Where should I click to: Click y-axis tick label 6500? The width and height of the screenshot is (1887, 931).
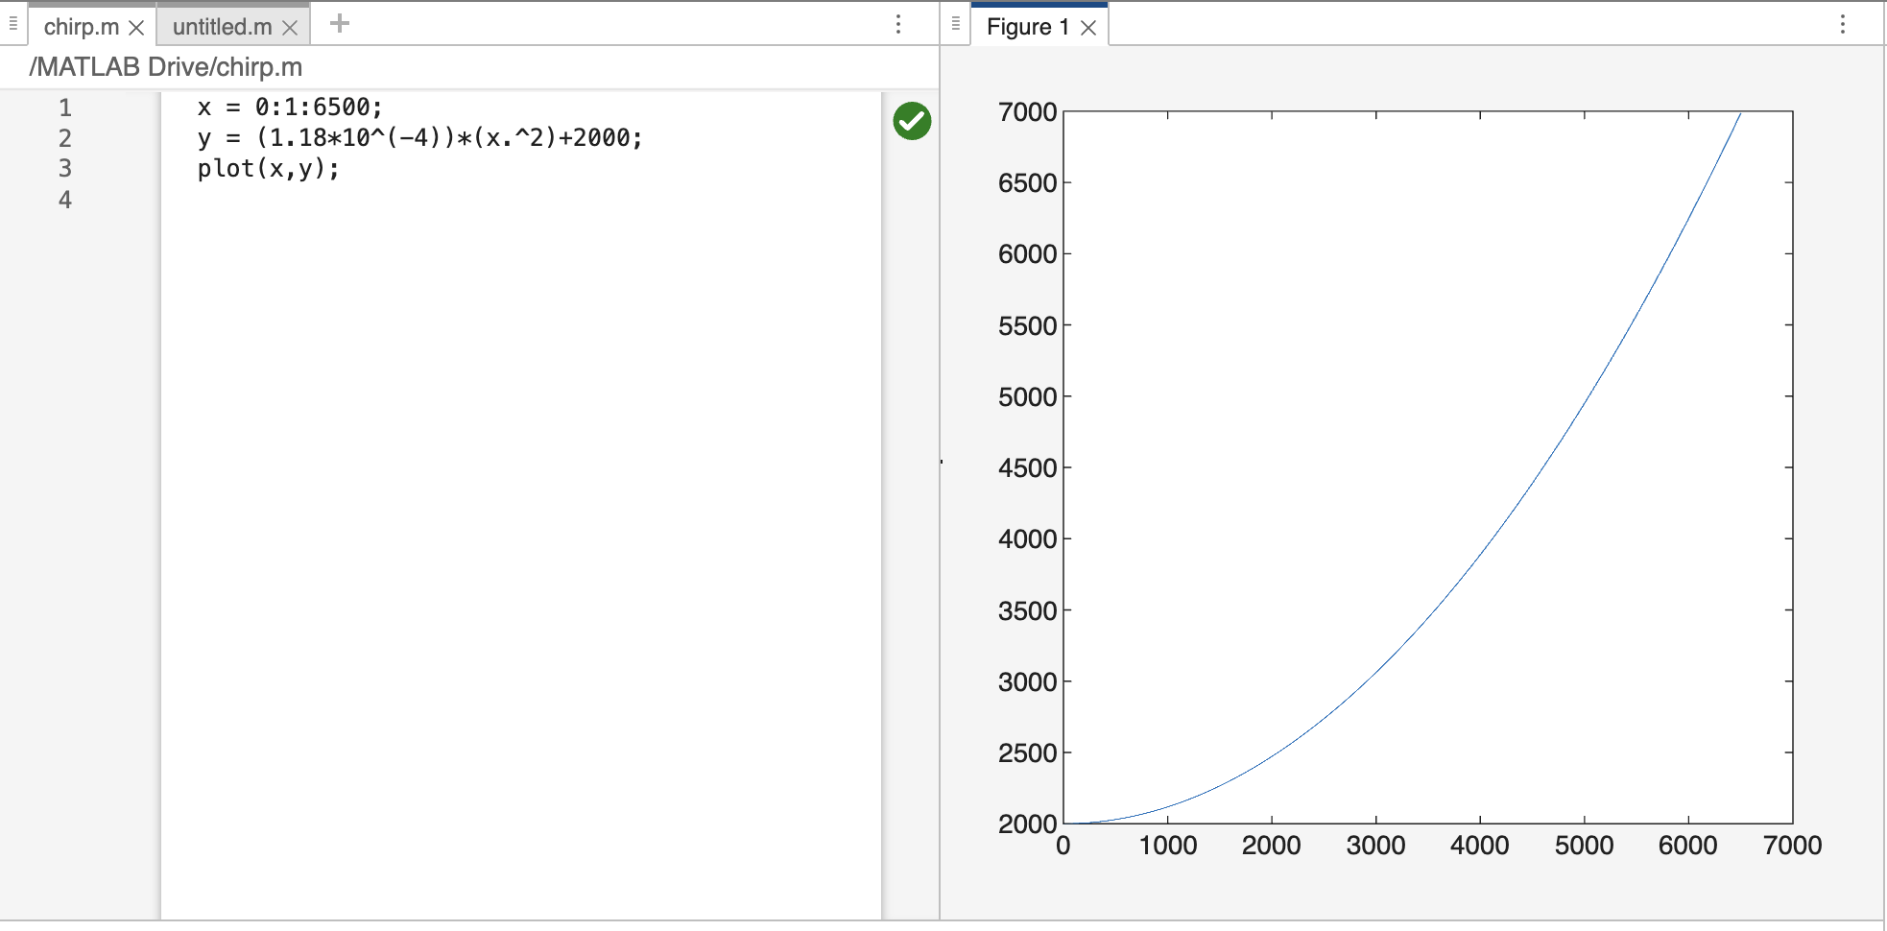(1027, 183)
